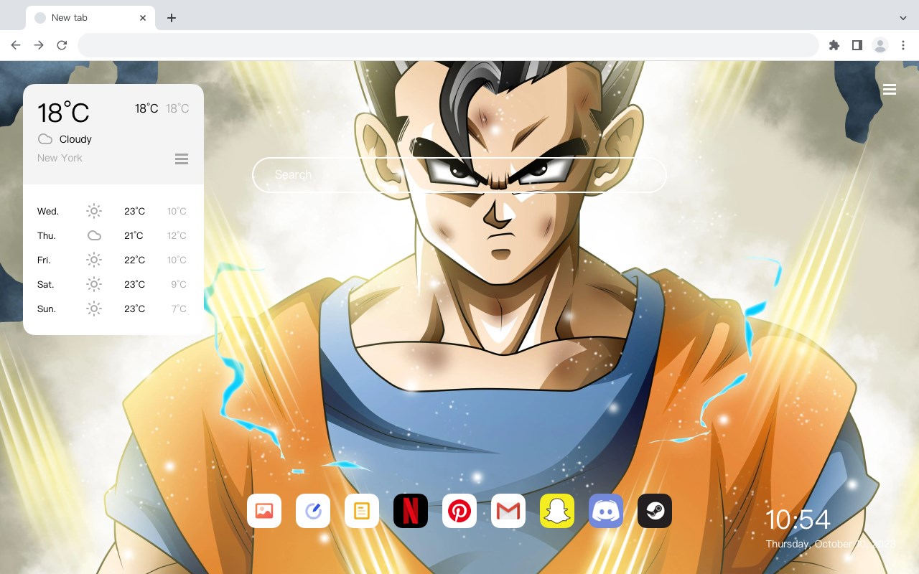Click the Wed. sunny forecast icon
Image resolution: width=919 pixels, height=574 pixels.
[94, 211]
